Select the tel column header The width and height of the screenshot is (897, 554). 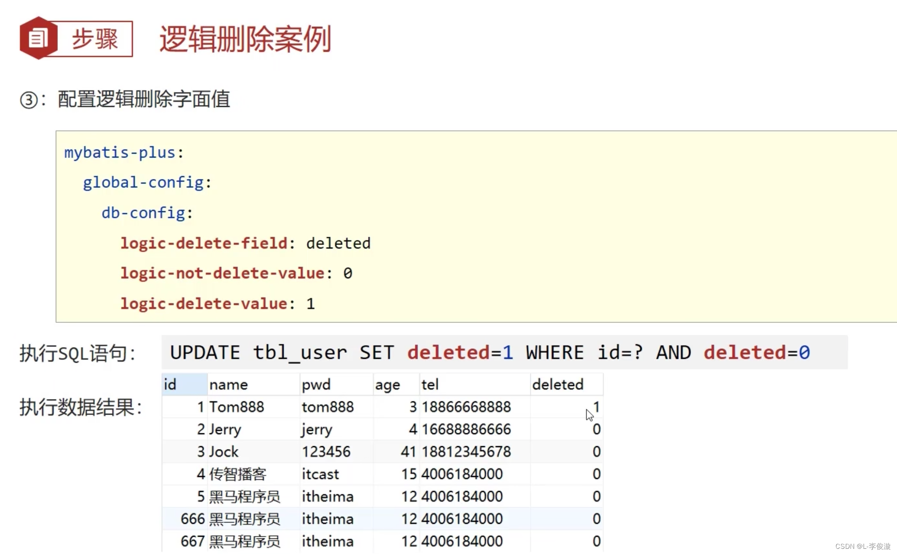point(475,384)
